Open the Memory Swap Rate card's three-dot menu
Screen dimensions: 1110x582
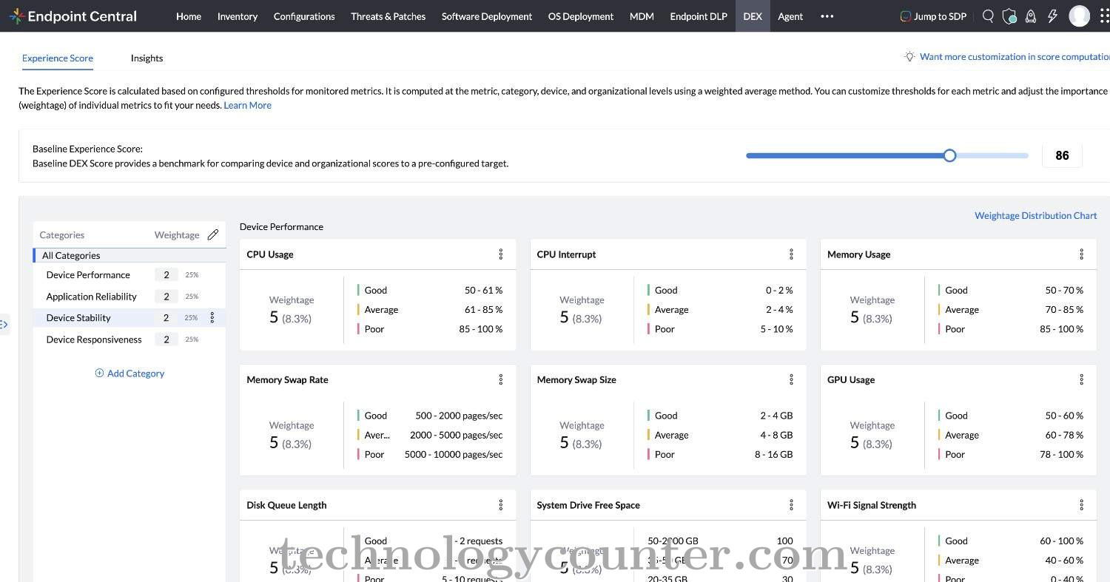pos(501,379)
